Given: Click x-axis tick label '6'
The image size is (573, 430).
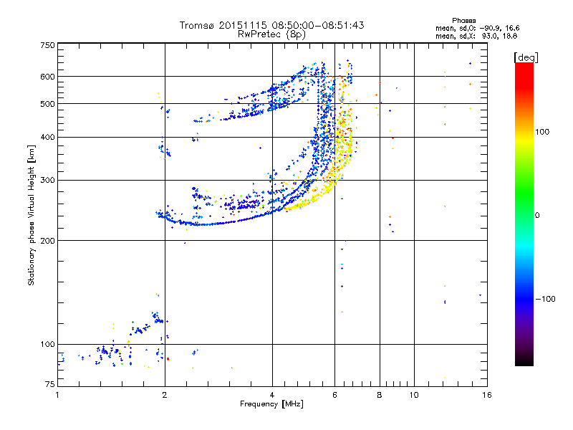Looking at the screenshot, I should pos(334,395).
